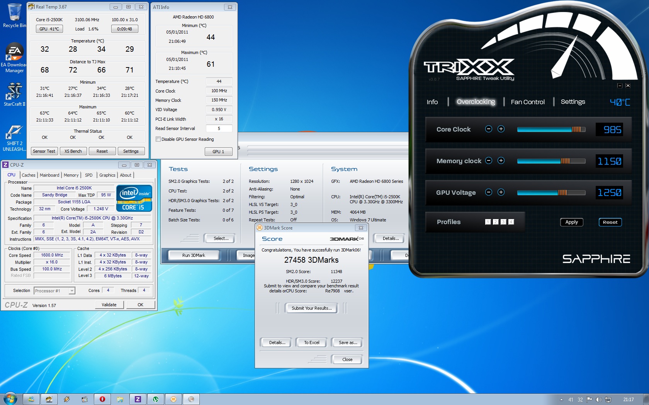649x405 pixels.
Task: Click XS Bench in Real Temp
Action: click(73, 151)
